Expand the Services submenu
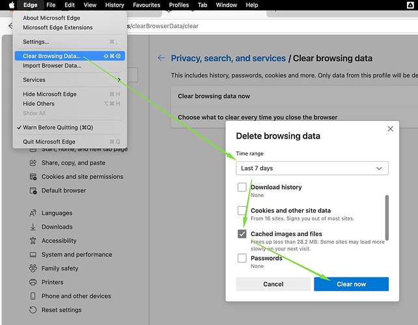Viewport: 418px width, 325px height. pyautogui.click(x=70, y=80)
